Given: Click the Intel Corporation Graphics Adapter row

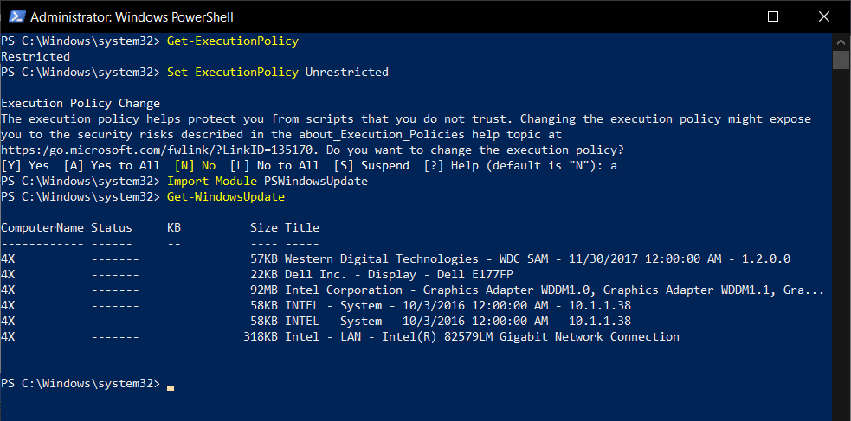Looking at the screenshot, I should pos(412,290).
